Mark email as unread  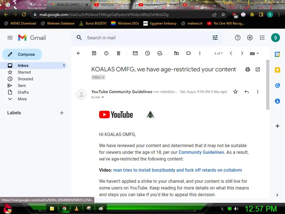pyautogui.click(x=135, y=53)
